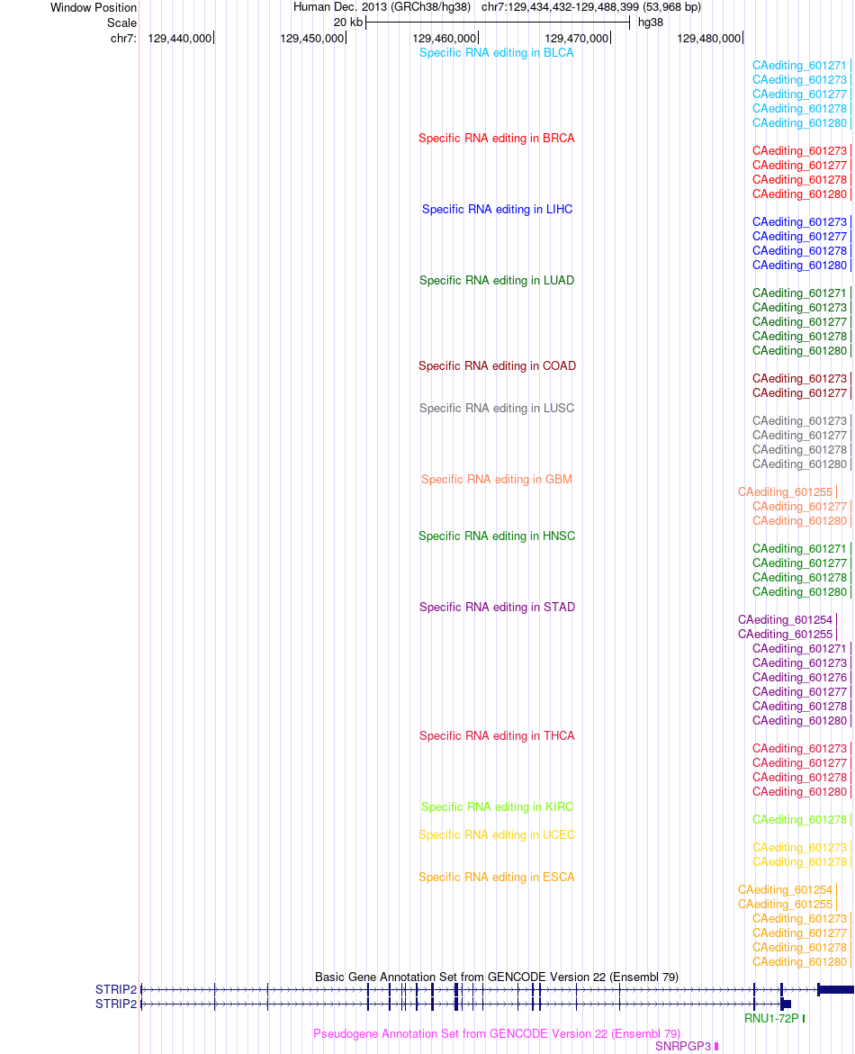Select the SNRPGP3 pseudogene item

pyautogui.click(x=683, y=1048)
